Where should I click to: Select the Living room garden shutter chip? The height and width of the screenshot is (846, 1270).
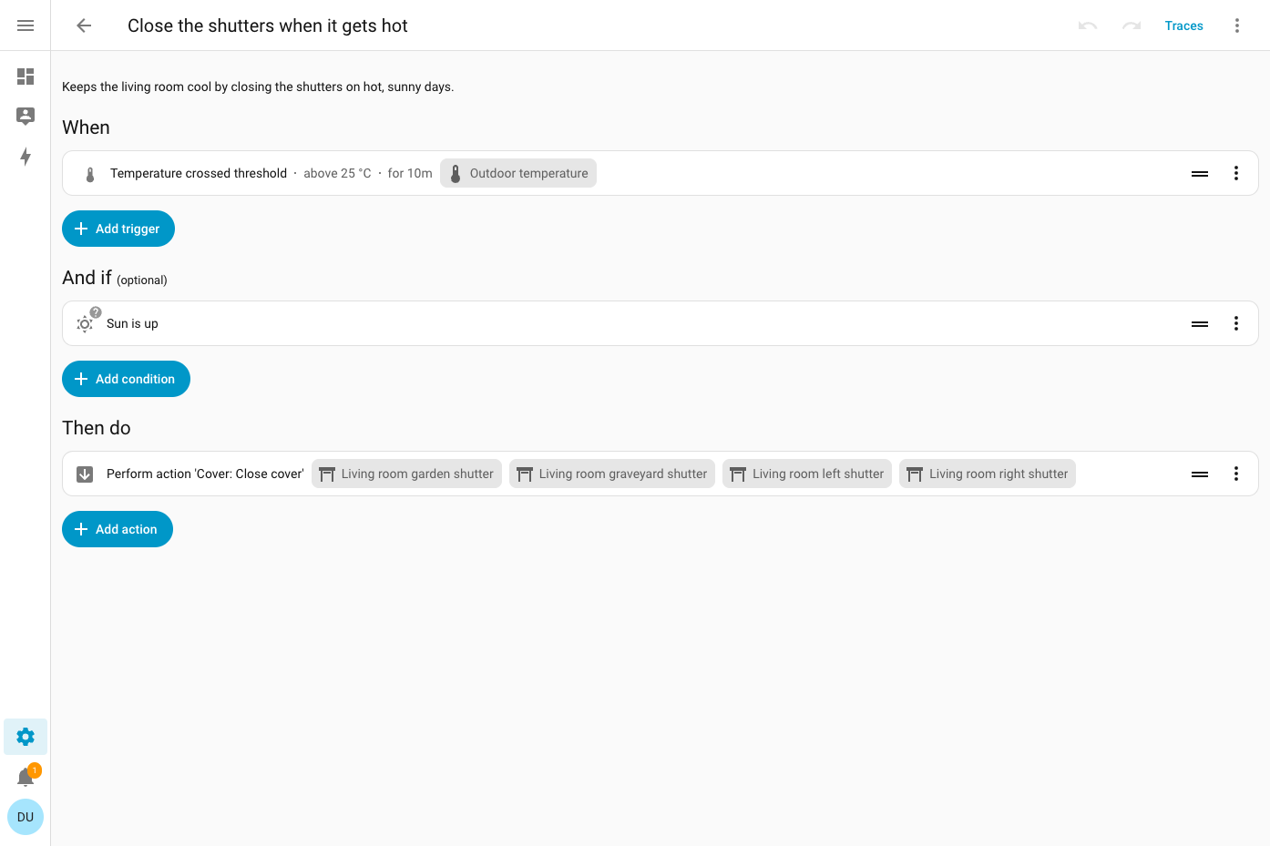406,474
